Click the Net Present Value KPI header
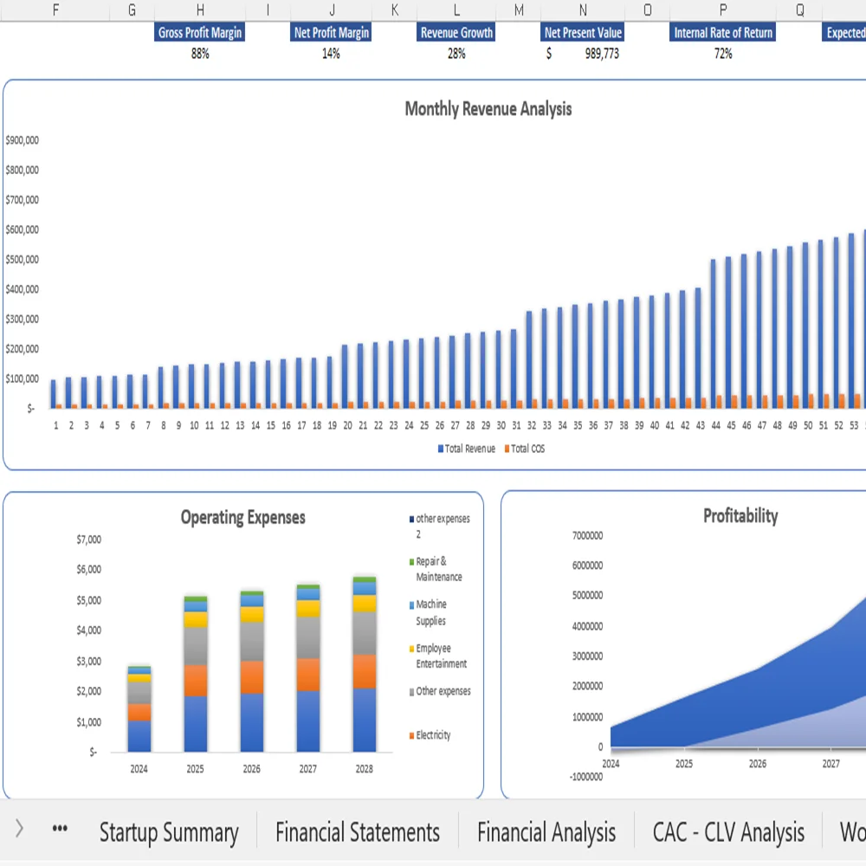The width and height of the screenshot is (866, 866). [582, 32]
